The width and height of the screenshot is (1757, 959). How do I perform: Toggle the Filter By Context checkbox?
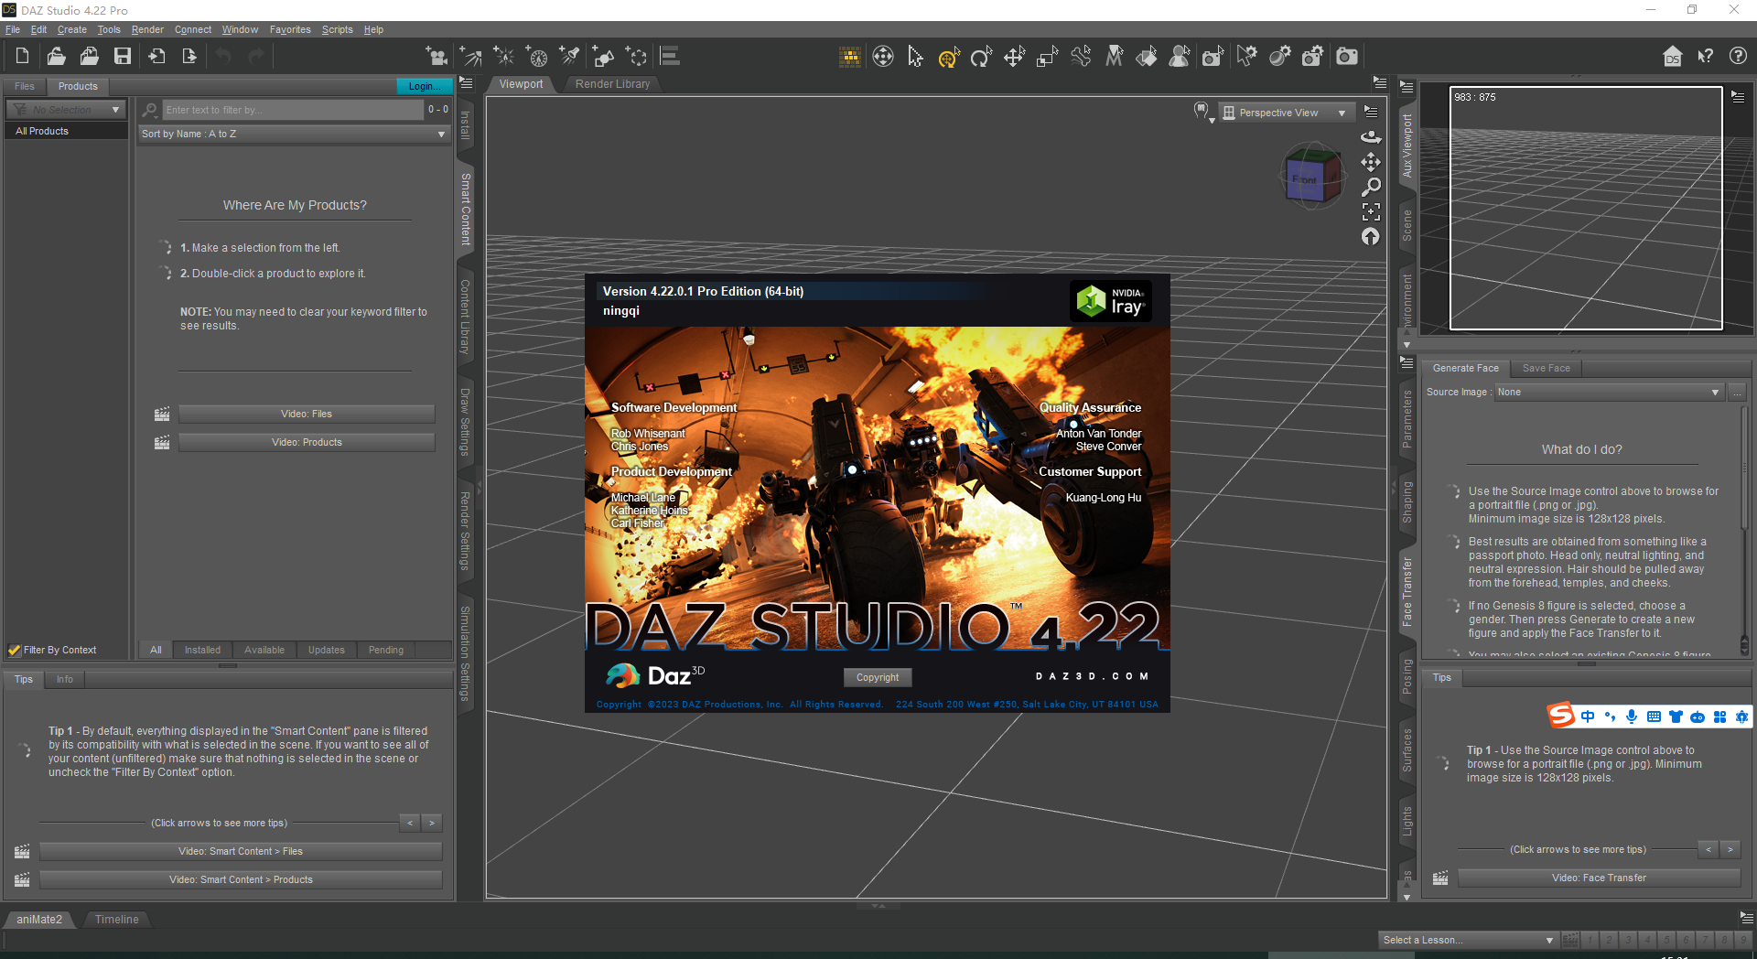(15, 650)
